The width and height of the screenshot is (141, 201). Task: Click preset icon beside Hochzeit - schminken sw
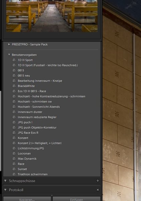click(14, 102)
